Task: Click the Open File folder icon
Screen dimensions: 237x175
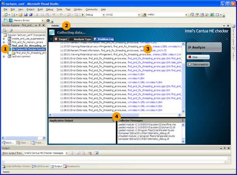Action: click(21, 15)
